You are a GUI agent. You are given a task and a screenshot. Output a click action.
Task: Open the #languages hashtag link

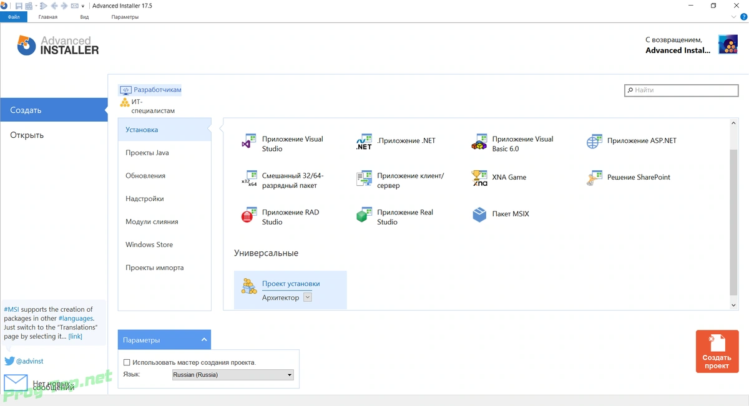tap(76, 318)
